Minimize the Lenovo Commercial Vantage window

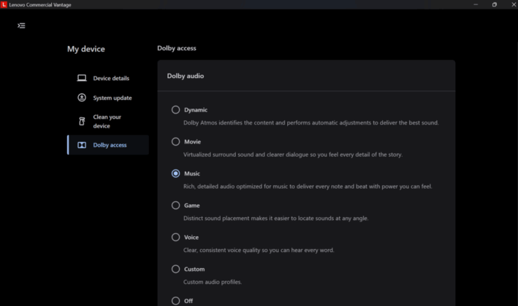tap(476, 4)
